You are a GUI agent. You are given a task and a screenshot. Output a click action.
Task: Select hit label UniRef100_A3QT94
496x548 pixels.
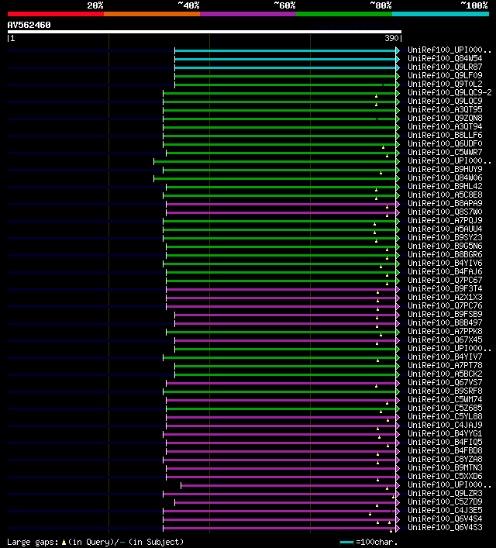445,126
